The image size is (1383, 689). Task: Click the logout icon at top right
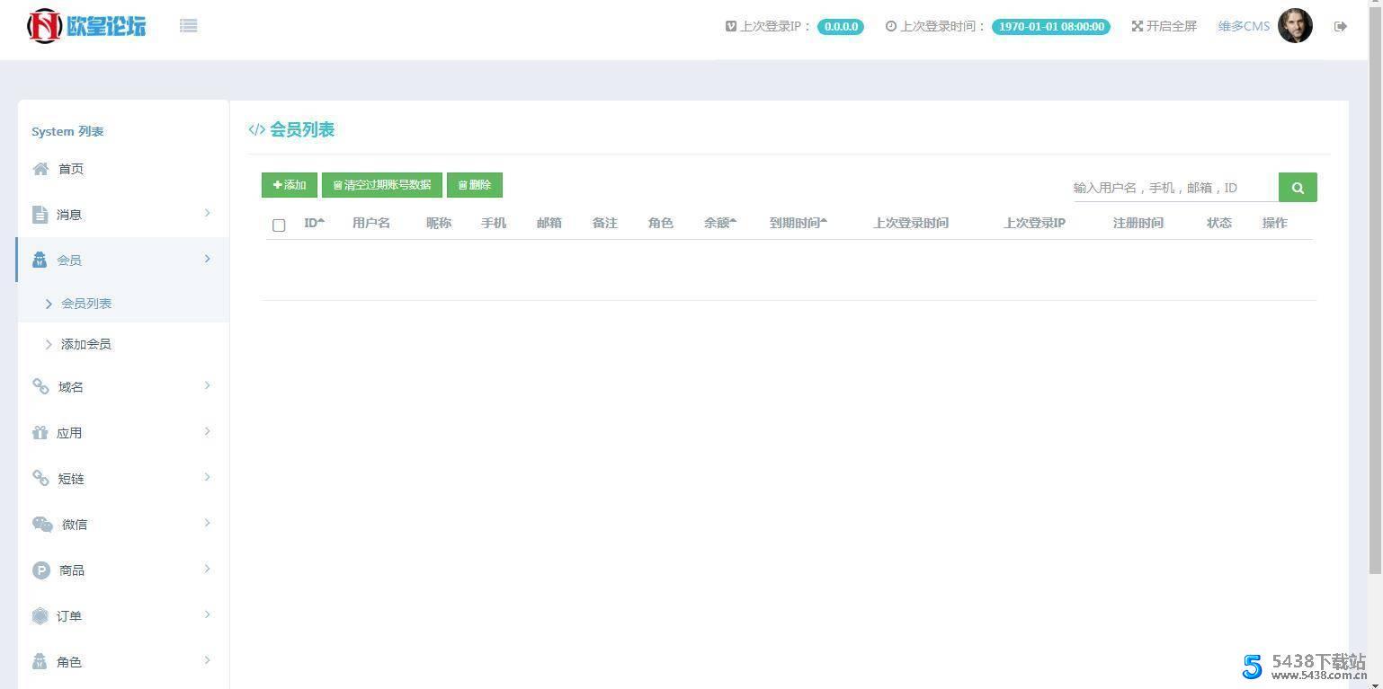coord(1340,26)
